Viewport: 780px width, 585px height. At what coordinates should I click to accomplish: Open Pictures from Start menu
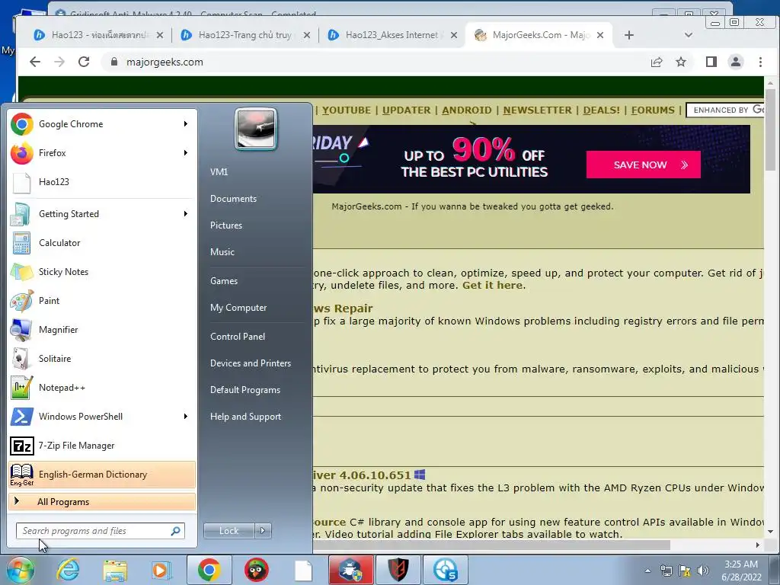pyautogui.click(x=225, y=225)
